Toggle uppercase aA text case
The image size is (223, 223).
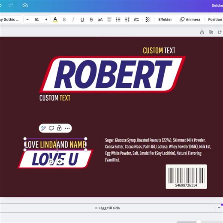pyautogui.click(x=100, y=19)
